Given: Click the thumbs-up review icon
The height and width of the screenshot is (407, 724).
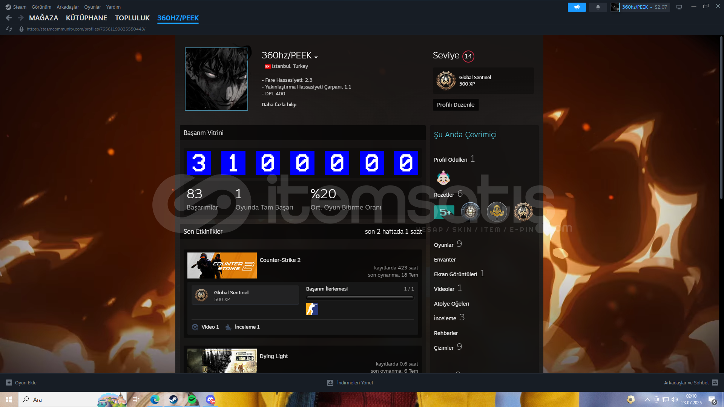Looking at the screenshot, I should point(228,327).
